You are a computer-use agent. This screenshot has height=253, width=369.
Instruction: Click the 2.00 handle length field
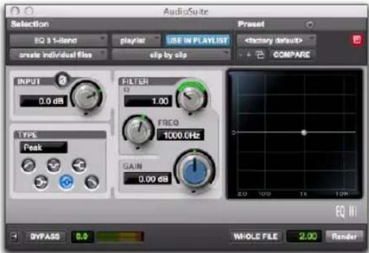(304, 236)
